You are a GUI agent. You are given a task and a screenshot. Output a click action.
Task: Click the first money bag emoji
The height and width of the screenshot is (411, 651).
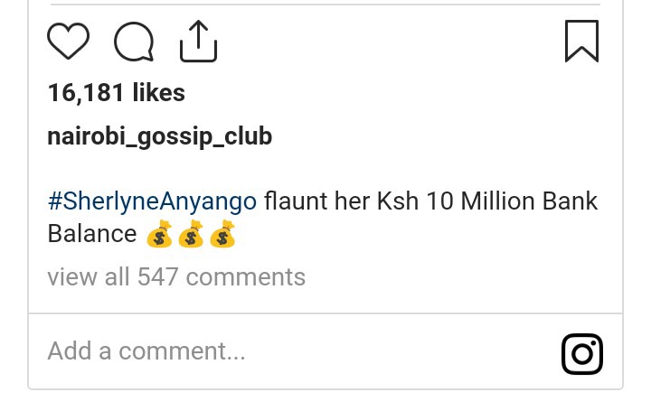click(x=159, y=234)
